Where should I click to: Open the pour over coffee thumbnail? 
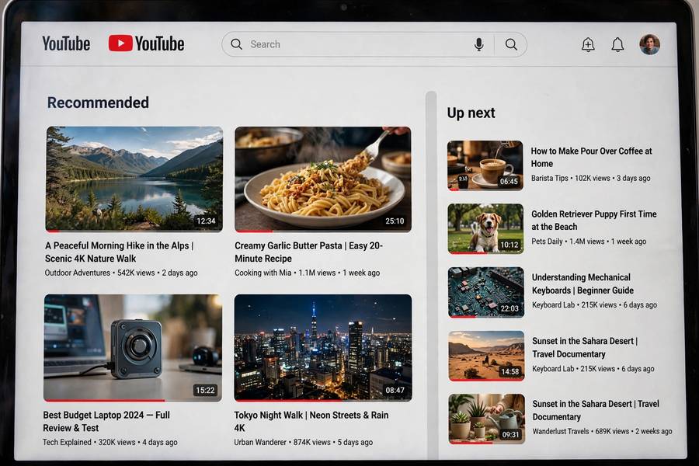pyautogui.click(x=485, y=165)
